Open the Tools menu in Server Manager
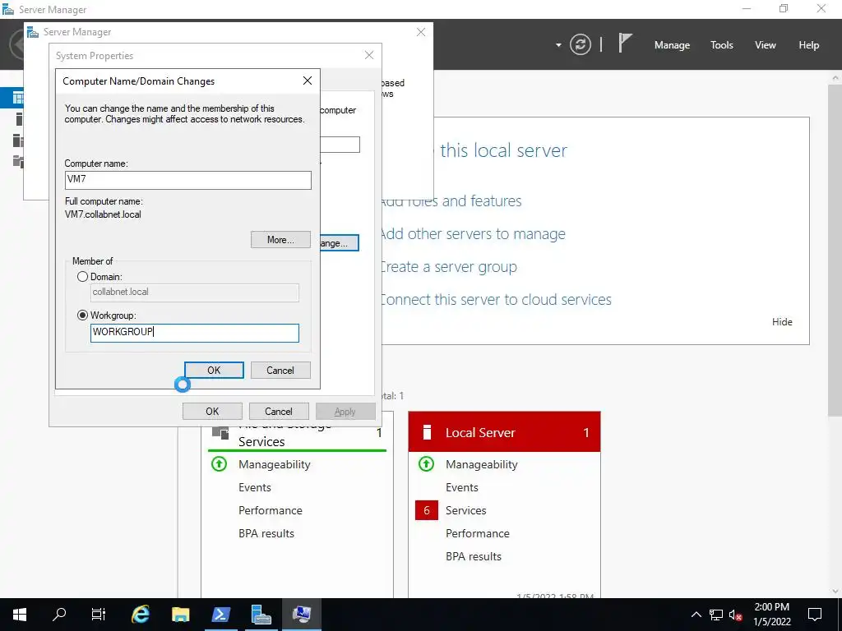This screenshot has height=631, width=842. [721, 45]
